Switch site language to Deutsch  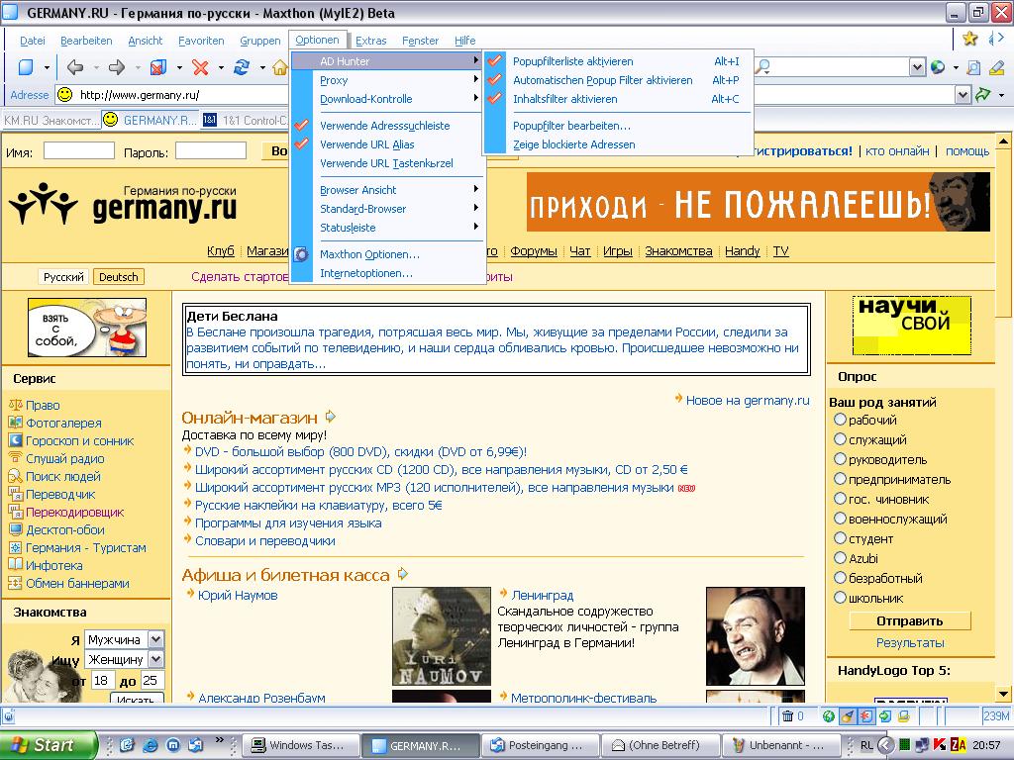tap(119, 277)
